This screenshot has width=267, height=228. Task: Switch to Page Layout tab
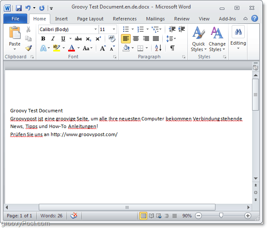click(x=90, y=19)
